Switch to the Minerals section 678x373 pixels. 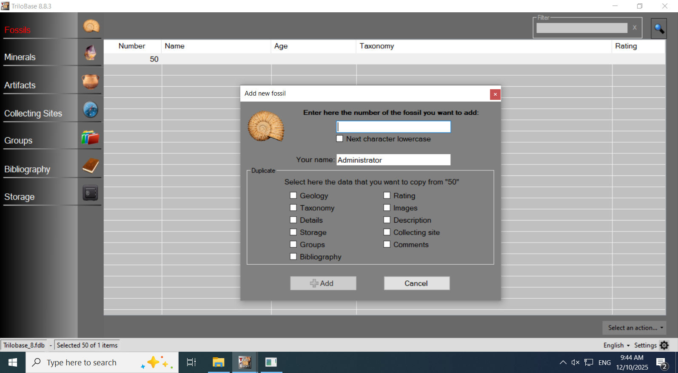[20, 57]
